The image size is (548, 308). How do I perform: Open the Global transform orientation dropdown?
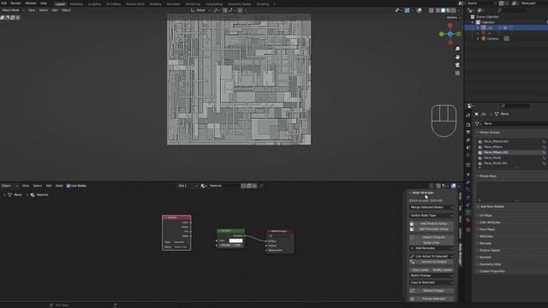(x=201, y=10)
